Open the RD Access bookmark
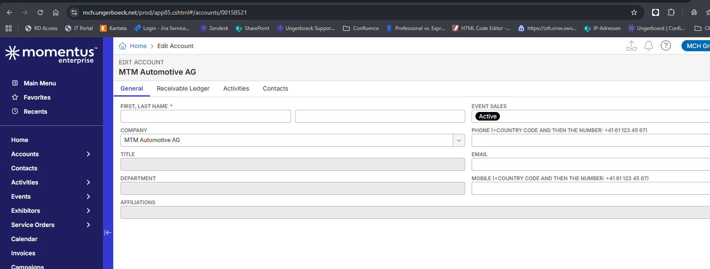 click(x=41, y=28)
